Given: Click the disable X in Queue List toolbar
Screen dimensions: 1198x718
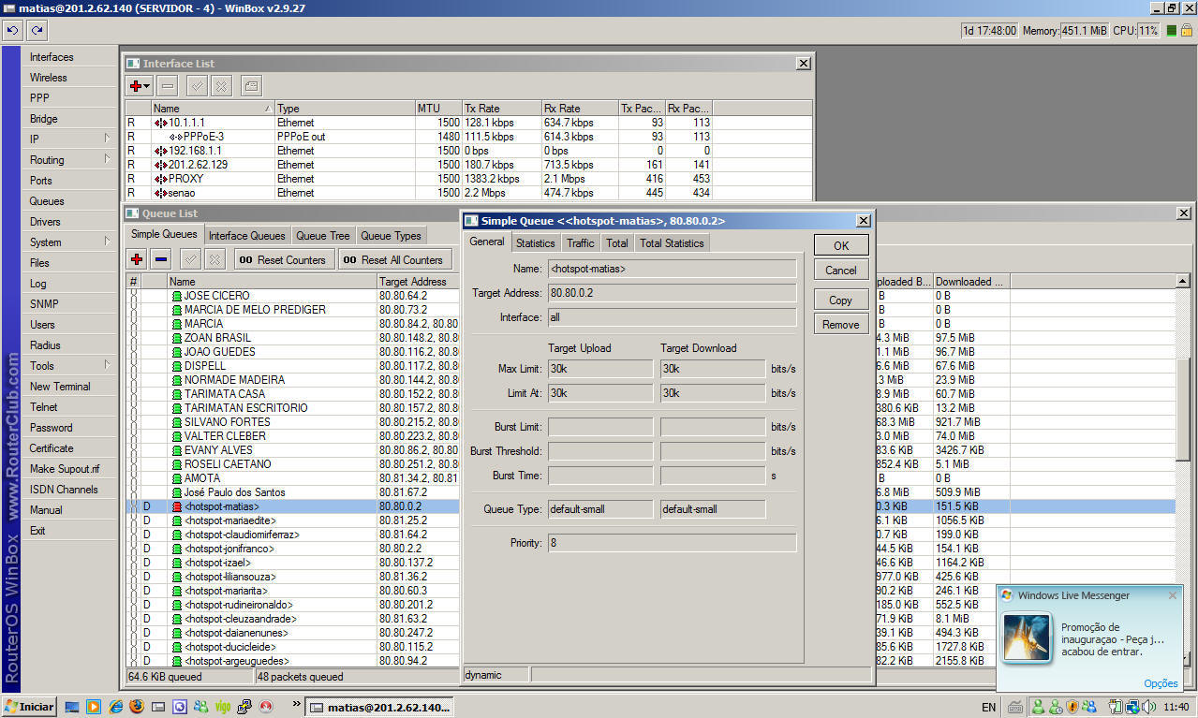Looking at the screenshot, I should coord(215,259).
